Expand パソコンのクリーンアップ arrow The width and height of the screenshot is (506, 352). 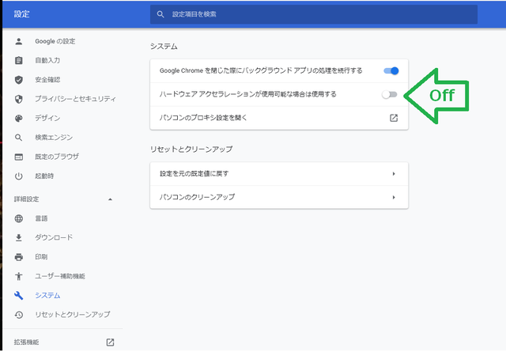coord(394,197)
